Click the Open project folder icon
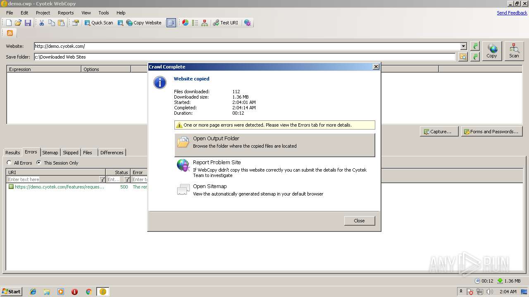 (18, 23)
